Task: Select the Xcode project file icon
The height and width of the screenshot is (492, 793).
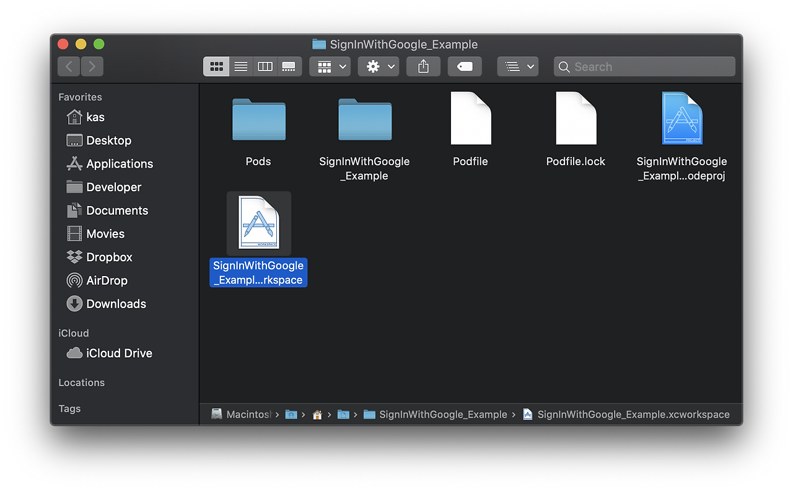Action: point(682,118)
